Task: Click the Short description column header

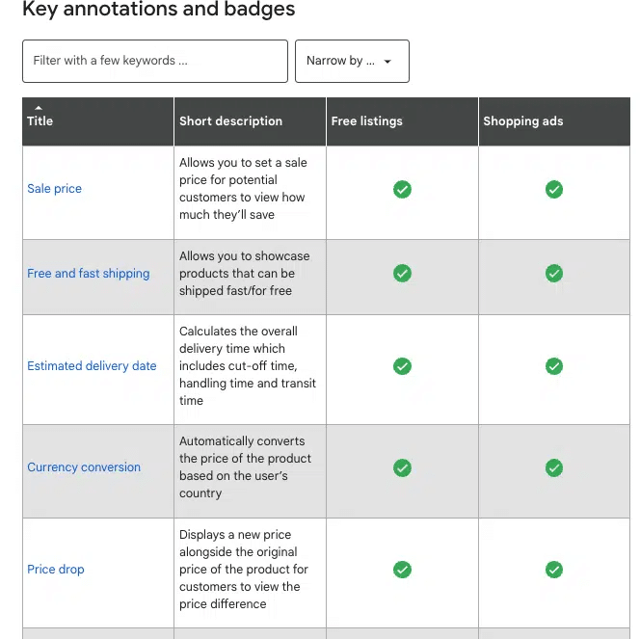Action: pyautogui.click(x=230, y=121)
